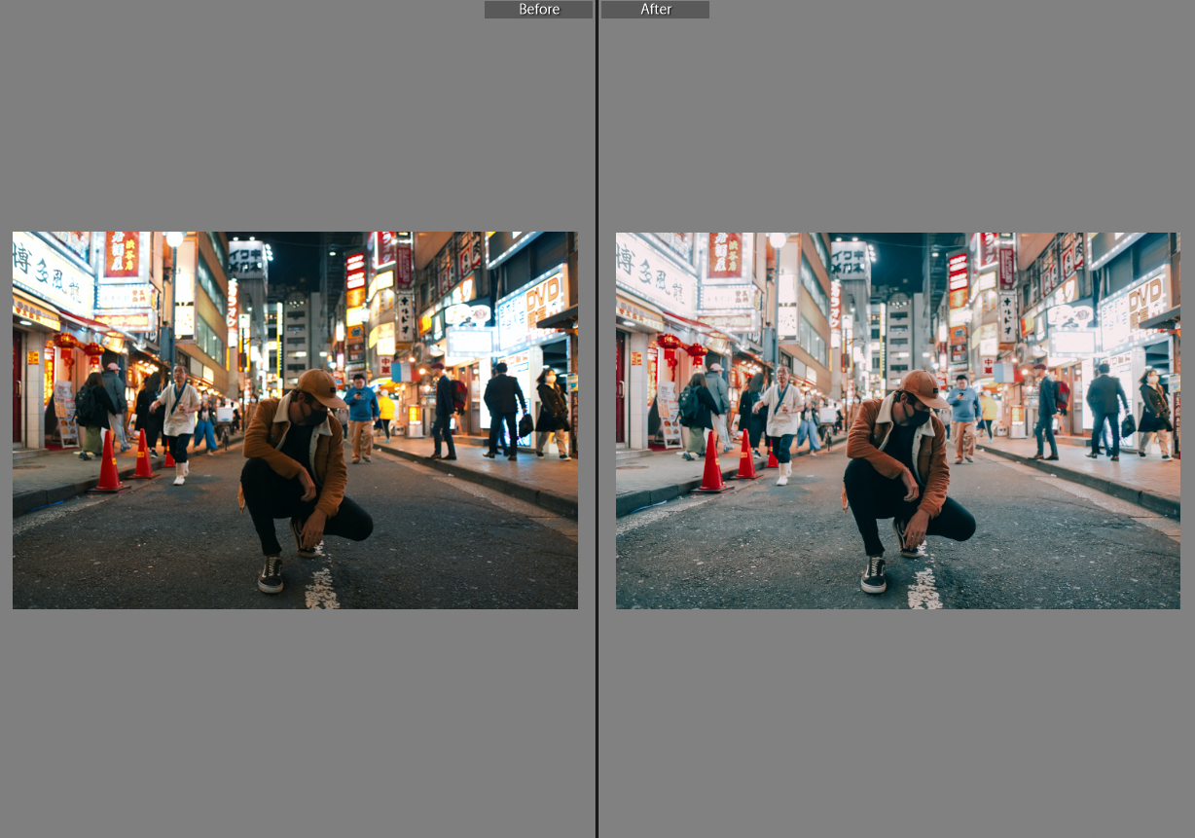Click the bottom edge of the After image

(897, 607)
